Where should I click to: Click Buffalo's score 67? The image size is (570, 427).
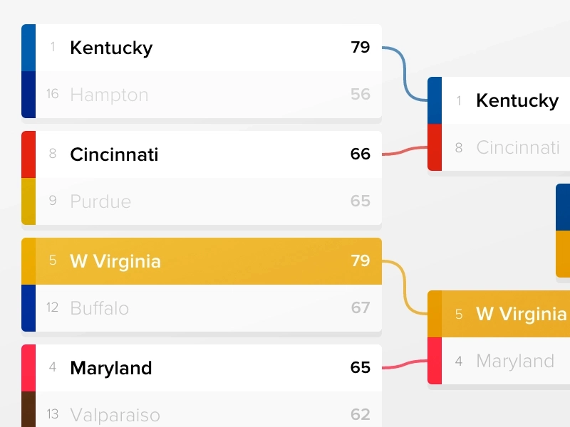pyautogui.click(x=361, y=308)
